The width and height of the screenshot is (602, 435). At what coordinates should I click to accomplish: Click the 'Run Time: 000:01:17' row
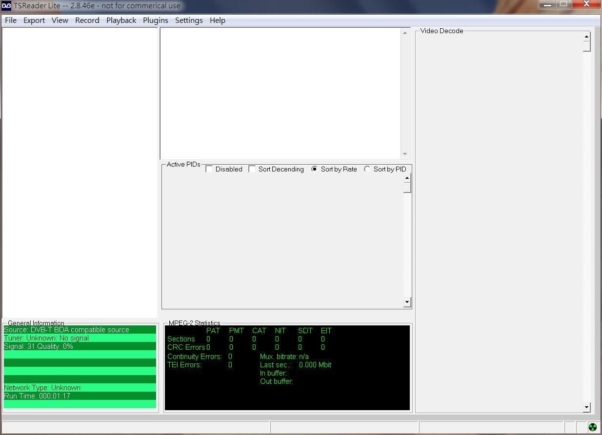80,396
